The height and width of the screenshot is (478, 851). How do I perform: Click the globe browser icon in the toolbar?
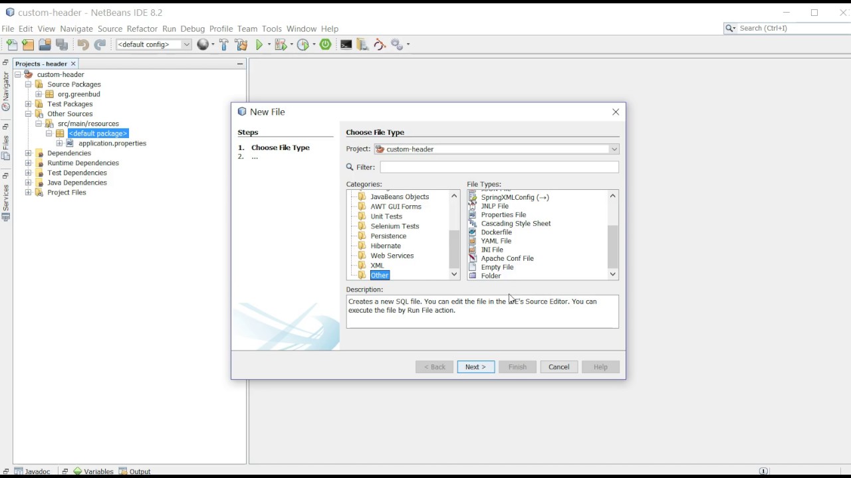pos(203,44)
